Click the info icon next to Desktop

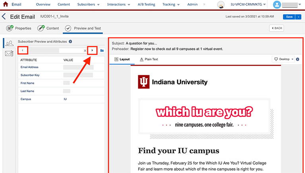point(297,59)
